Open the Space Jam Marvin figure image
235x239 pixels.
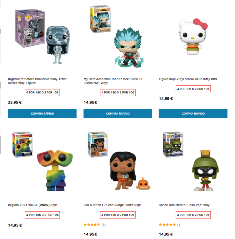(x=193, y=162)
